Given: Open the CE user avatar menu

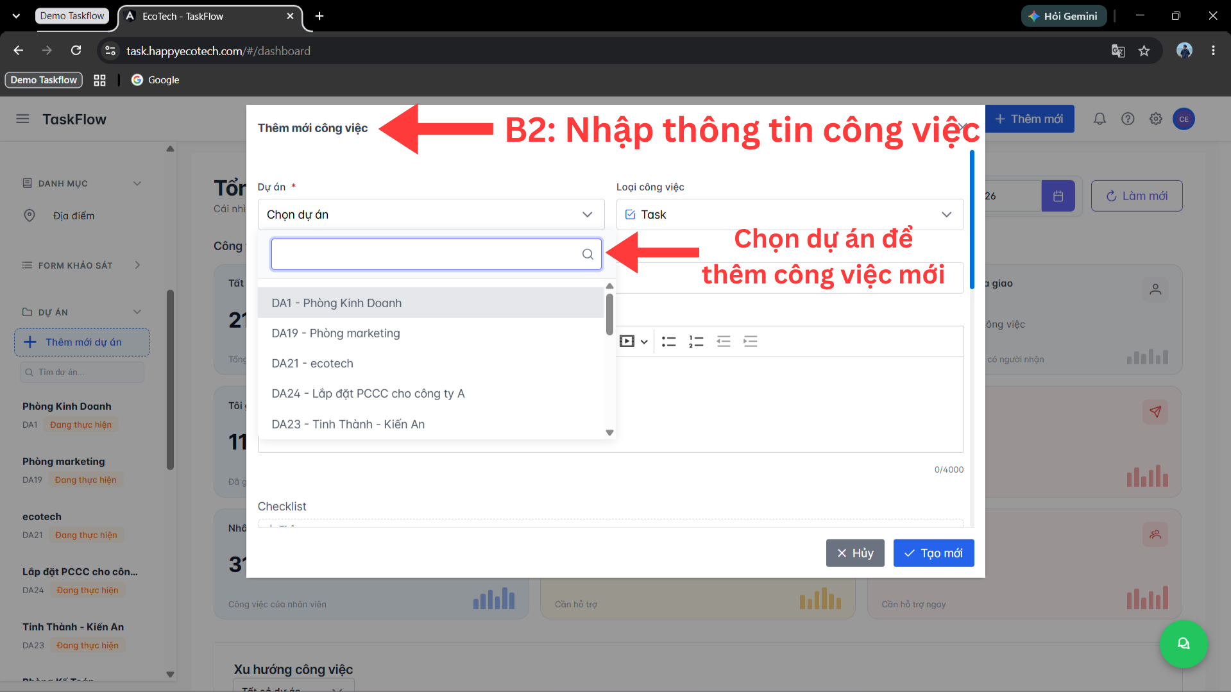Looking at the screenshot, I should pyautogui.click(x=1184, y=119).
